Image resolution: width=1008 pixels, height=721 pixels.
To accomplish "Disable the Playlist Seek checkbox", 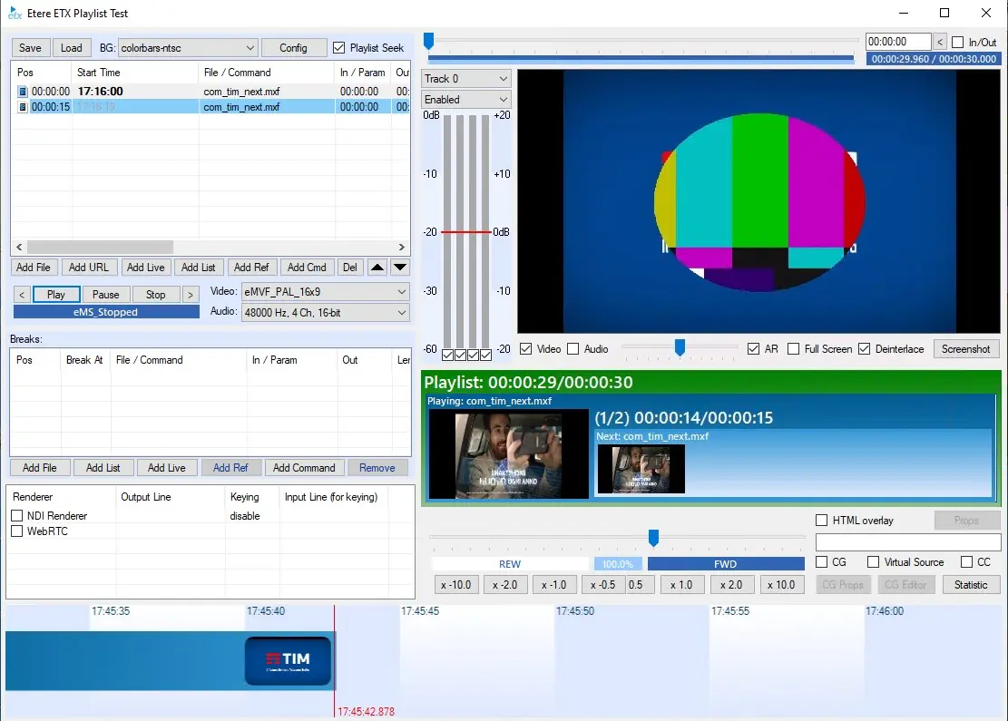I will [339, 48].
